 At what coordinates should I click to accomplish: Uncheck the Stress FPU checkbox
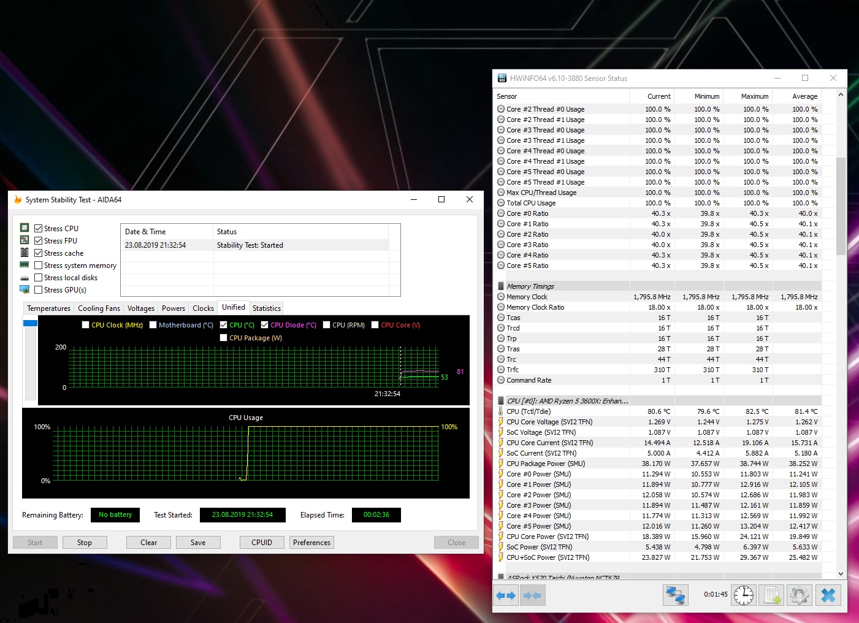(39, 241)
